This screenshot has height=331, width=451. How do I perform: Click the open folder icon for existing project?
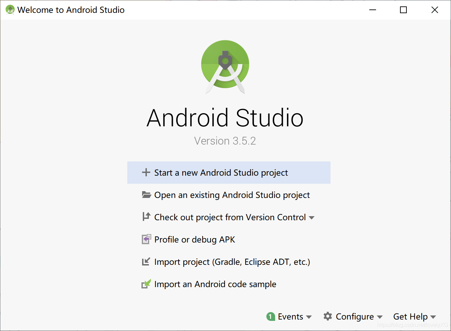coord(146,195)
